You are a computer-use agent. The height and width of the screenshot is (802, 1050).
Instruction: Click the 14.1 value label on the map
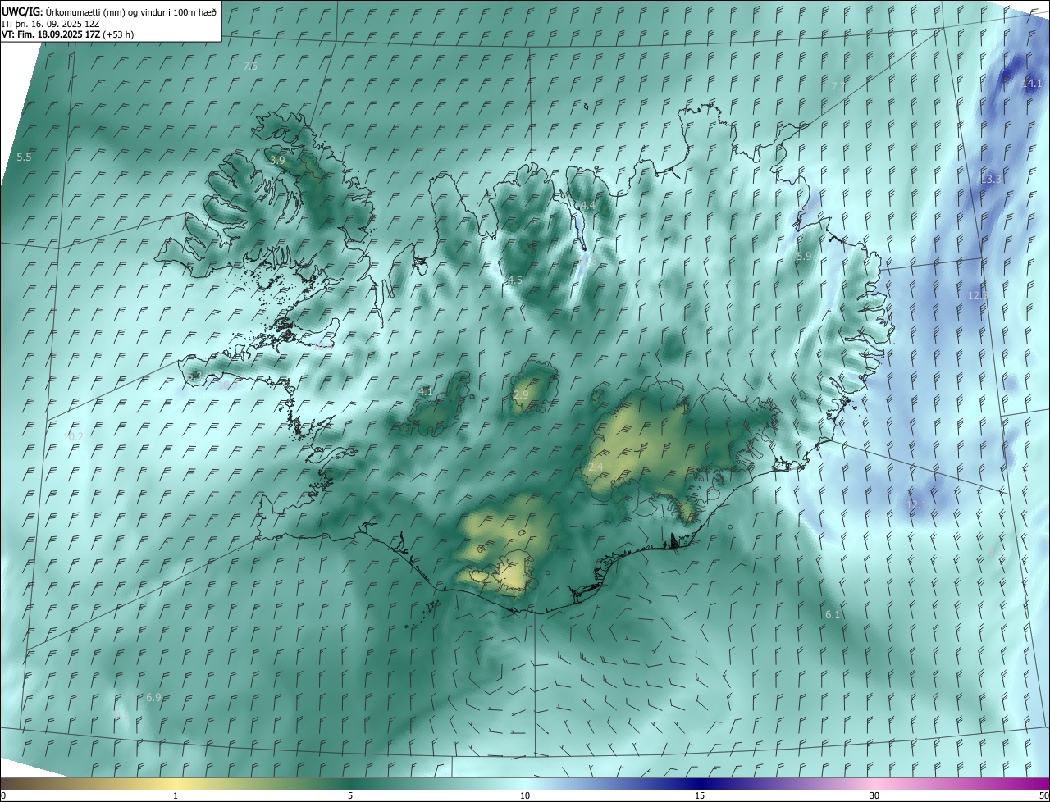pos(1031,83)
